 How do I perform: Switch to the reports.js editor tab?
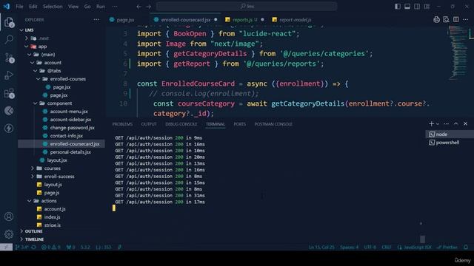(x=244, y=20)
